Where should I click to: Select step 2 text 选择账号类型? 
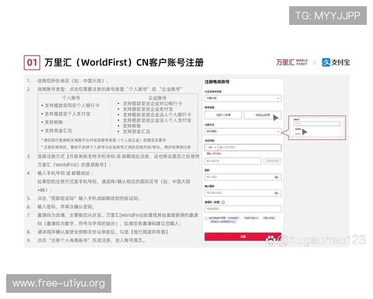coord(110,89)
